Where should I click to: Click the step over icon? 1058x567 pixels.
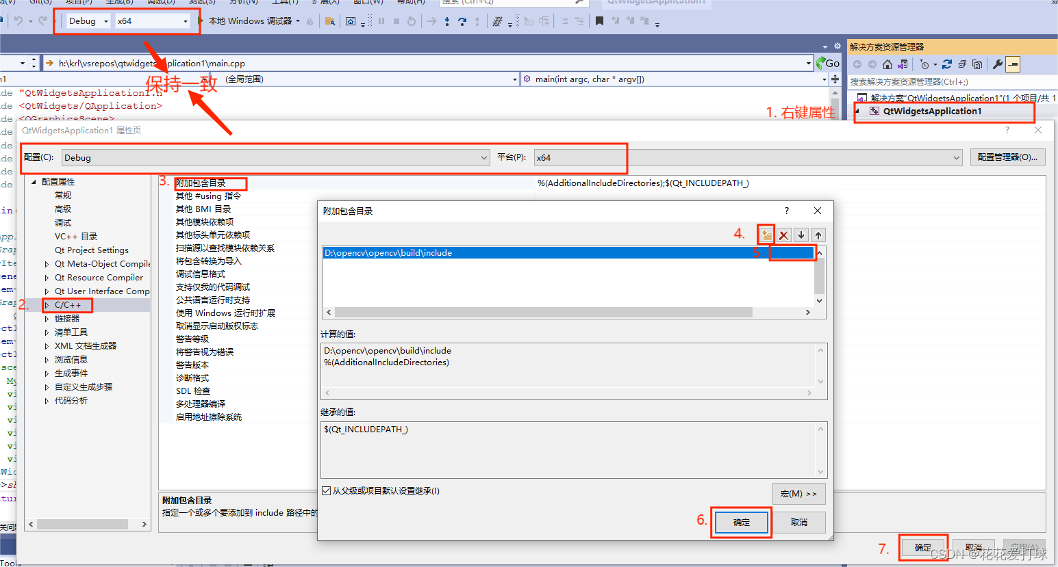point(462,21)
